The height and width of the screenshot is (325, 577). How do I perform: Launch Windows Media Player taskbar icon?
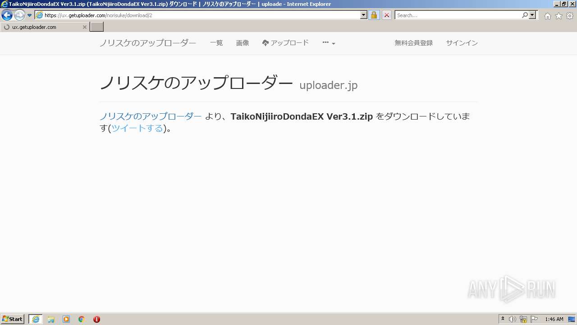click(x=66, y=319)
